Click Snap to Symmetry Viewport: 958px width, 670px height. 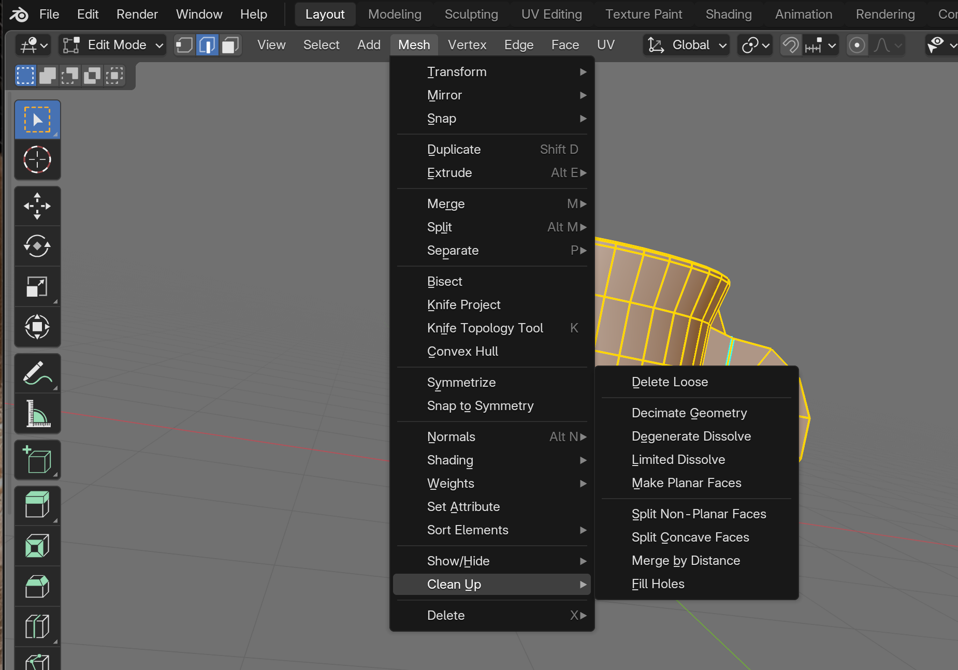(x=492, y=406)
